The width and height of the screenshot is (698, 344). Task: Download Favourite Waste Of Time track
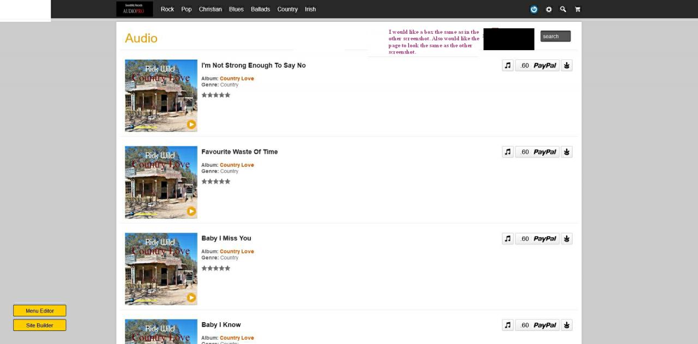(567, 152)
